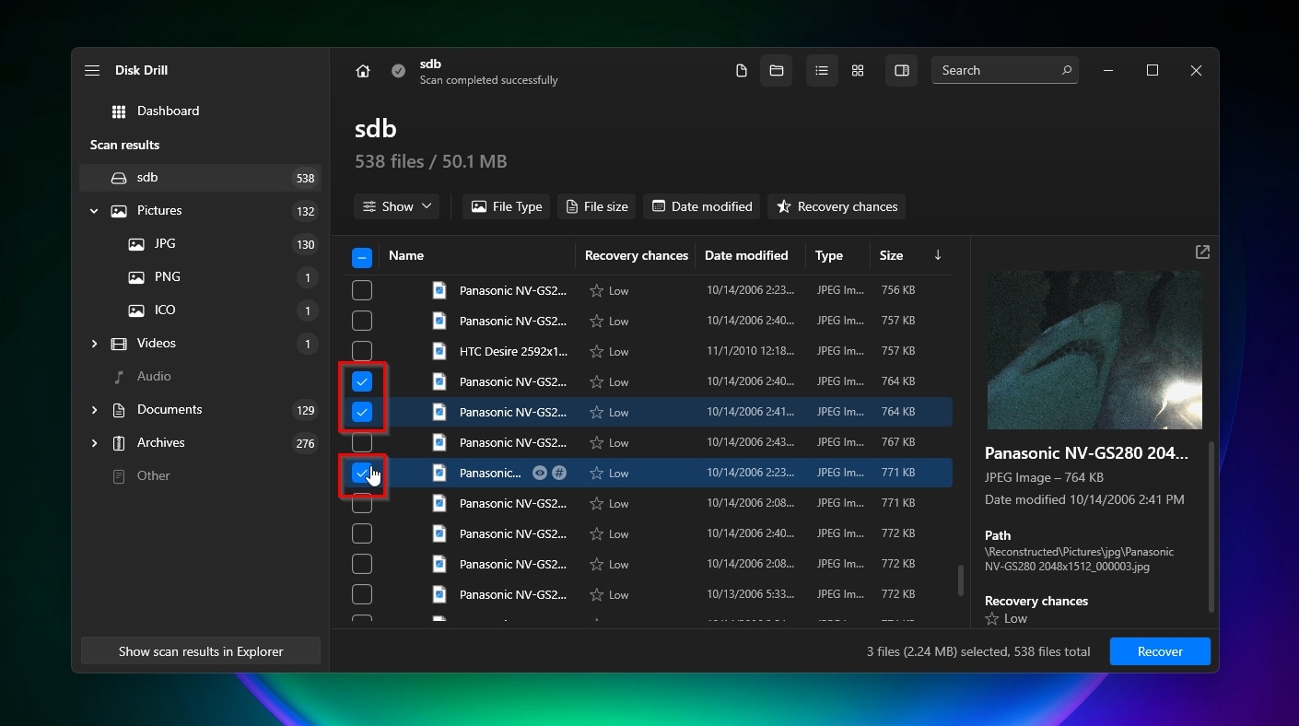The width and height of the screenshot is (1299, 726).
Task: Select the Other category in sidebar
Action: 200,476
